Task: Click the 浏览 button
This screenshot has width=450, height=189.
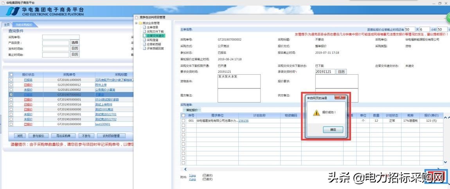Action: (20, 136)
